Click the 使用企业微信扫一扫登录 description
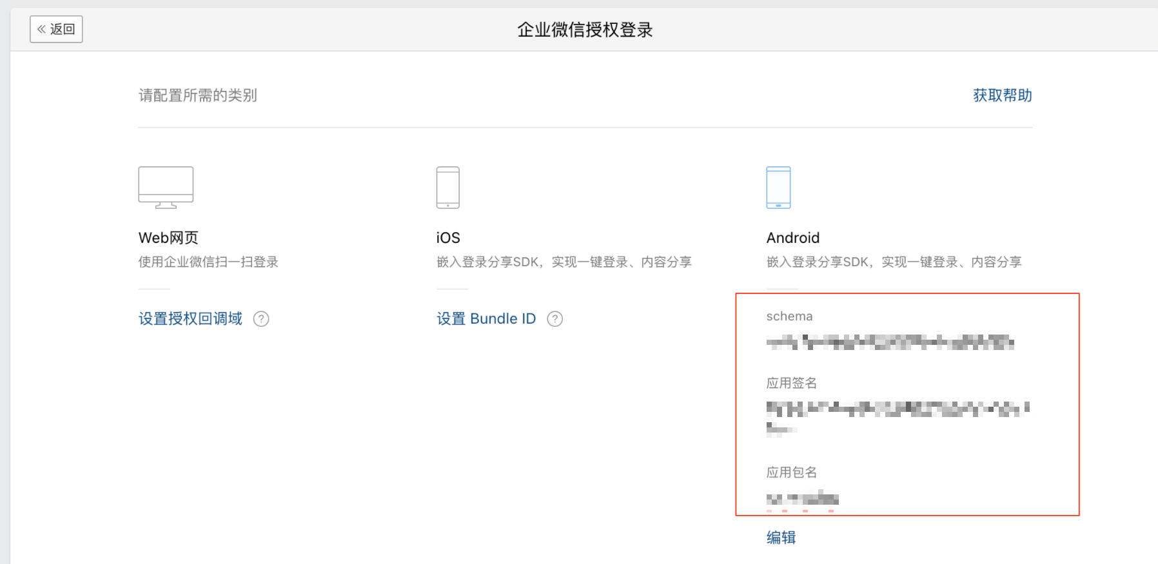1158x564 pixels. tap(208, 262)
